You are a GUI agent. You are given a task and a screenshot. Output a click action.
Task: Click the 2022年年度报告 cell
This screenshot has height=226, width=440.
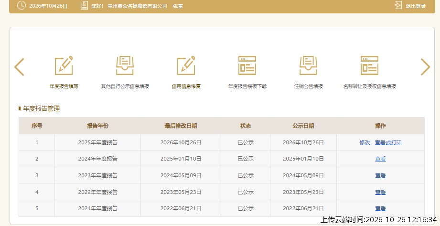97,192
